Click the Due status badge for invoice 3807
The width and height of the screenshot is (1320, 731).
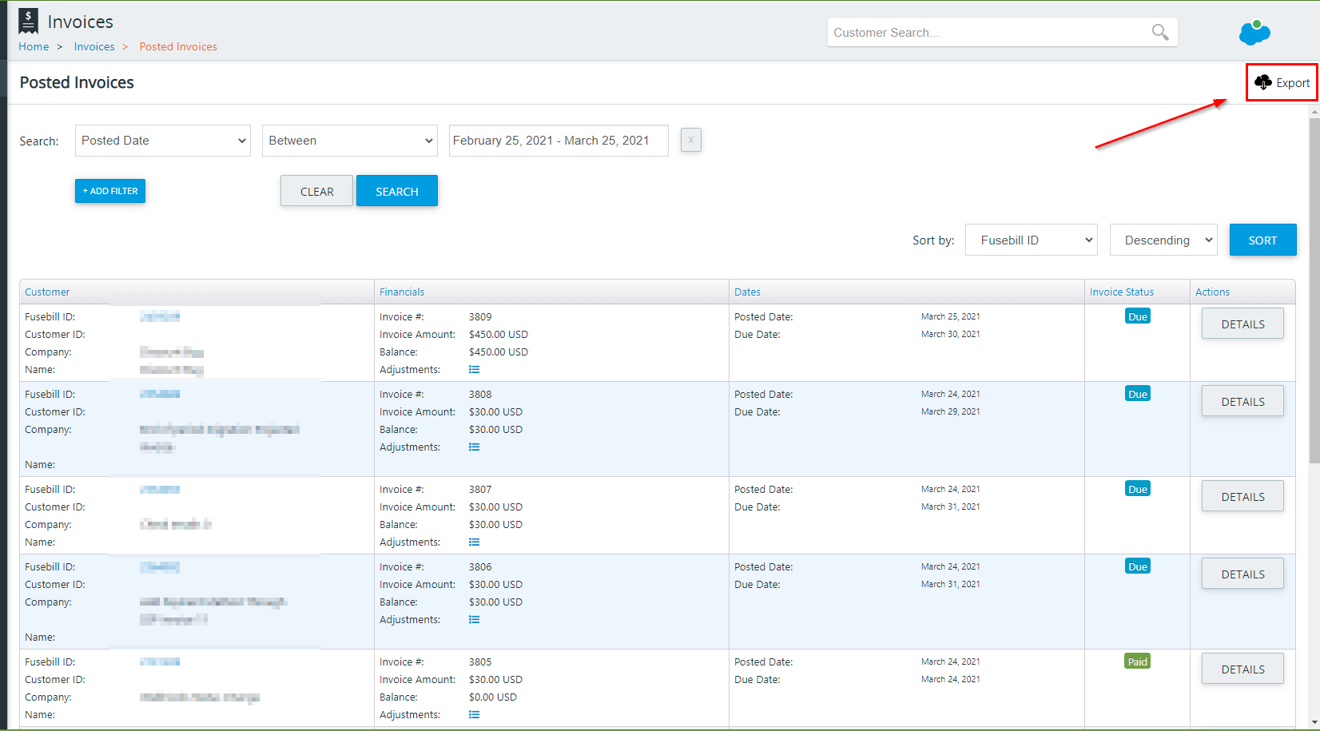[x=1138, y=489]
